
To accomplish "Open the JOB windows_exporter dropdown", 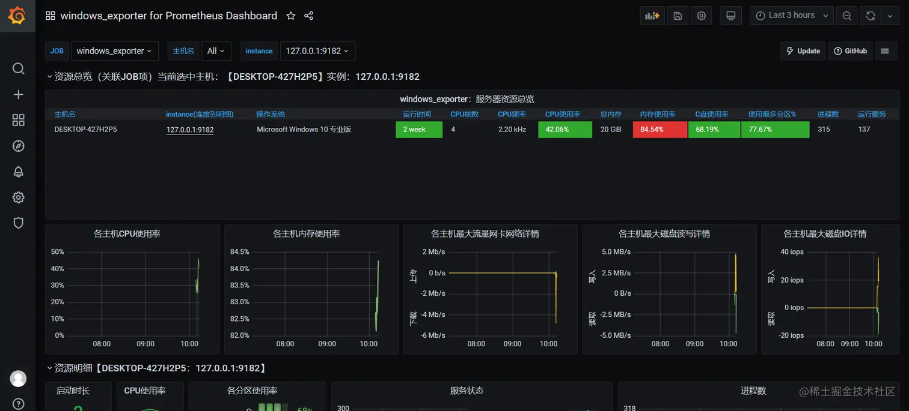I will (x=115, y=51).
